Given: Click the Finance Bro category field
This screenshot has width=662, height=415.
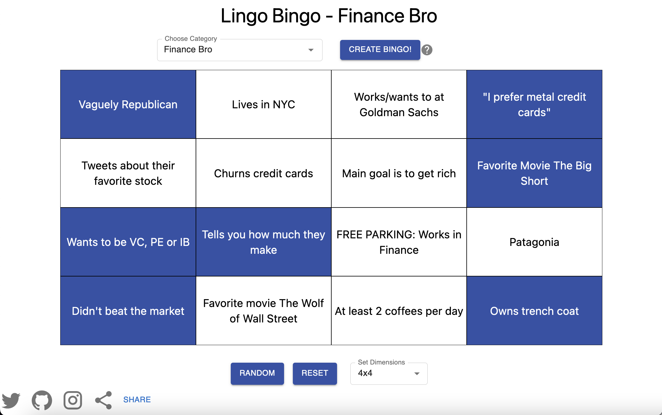Looking at the screenshot, I should pos(240,50).
